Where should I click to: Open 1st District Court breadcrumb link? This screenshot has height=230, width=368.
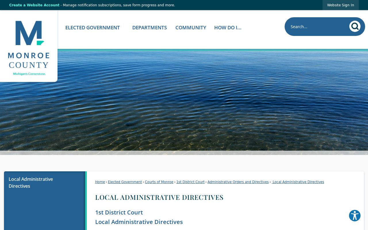(190, 182)
